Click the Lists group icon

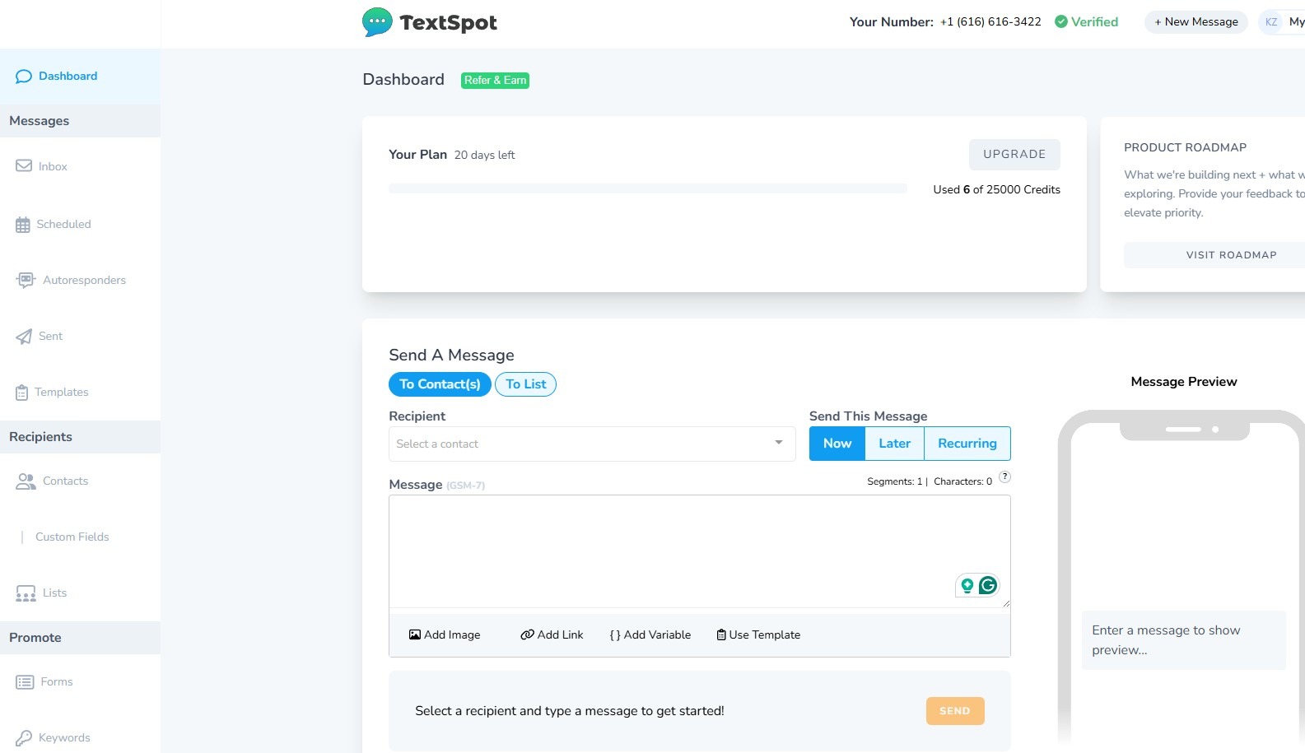(x=26, y=593)
